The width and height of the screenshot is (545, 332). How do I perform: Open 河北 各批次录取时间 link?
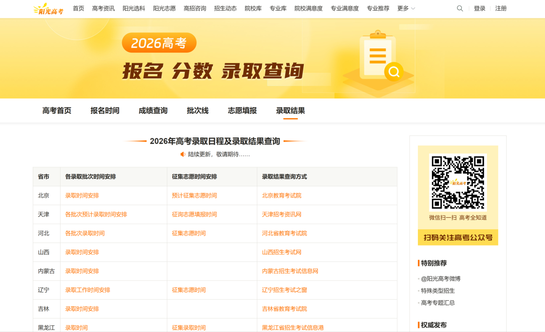click(85, 233)
